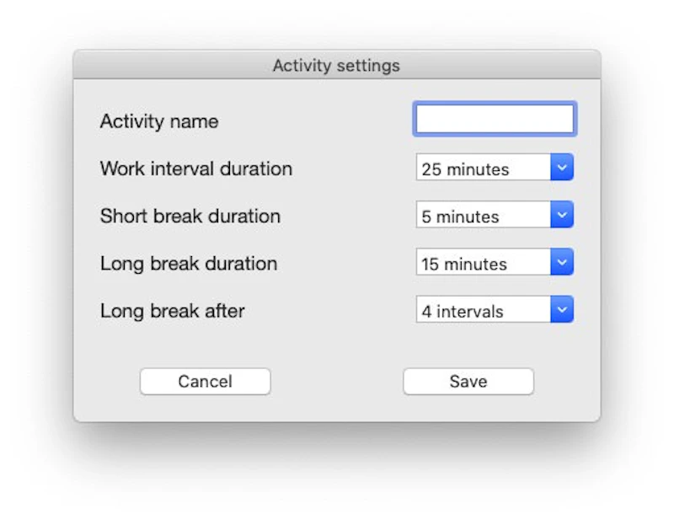
Task: Focus the Activity name text field
Action: 495,120
